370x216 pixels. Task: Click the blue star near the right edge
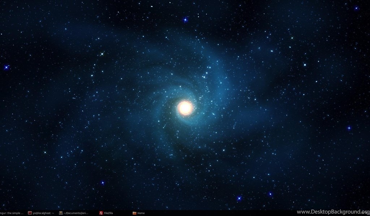tap(349, 128)
